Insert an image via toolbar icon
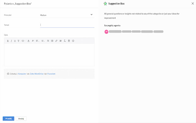 (x=52, y=41)
